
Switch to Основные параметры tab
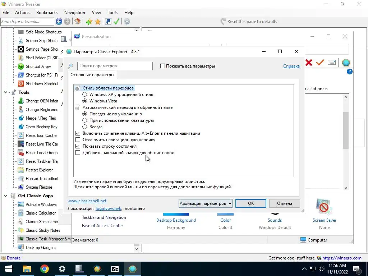point(92,75)
